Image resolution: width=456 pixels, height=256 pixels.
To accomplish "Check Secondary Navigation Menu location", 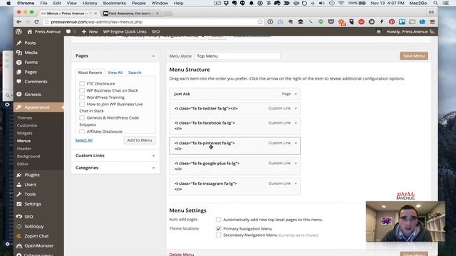I will pyautogui.click(x=219, y=235).
